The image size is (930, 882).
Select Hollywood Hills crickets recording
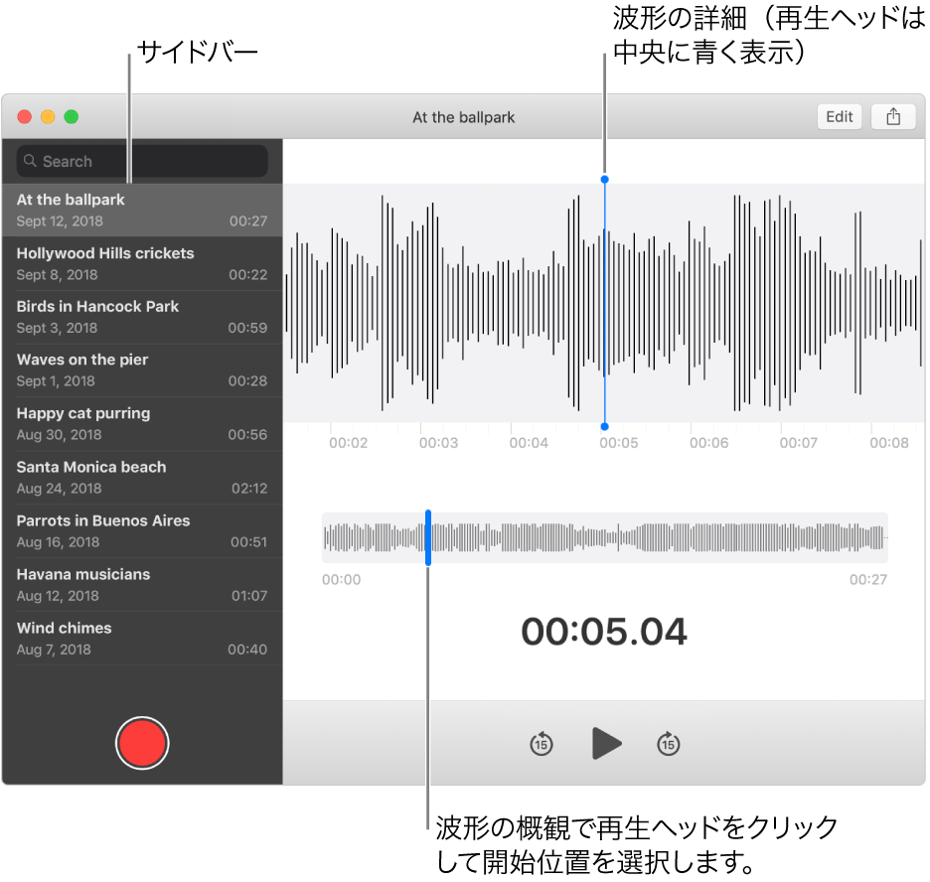pos(142,264)
